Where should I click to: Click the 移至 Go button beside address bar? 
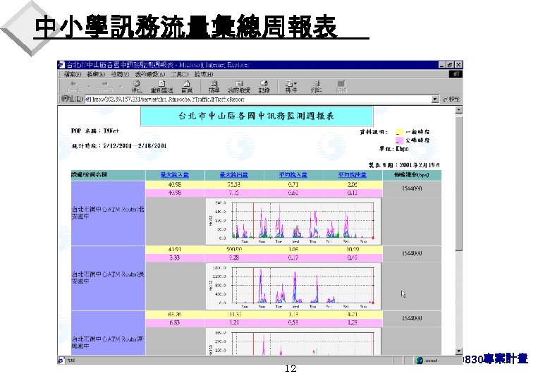point(451,99)
